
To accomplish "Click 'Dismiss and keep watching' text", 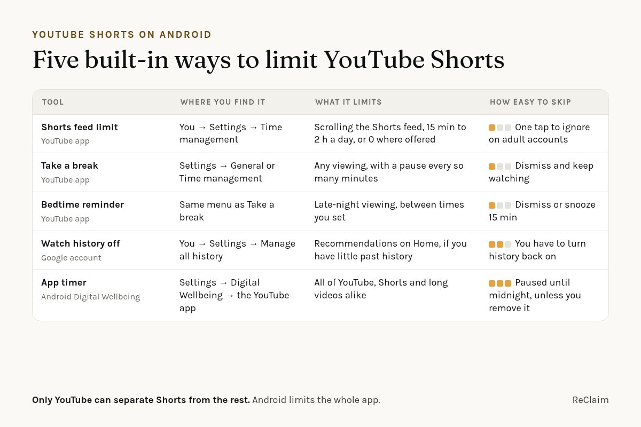I will pos(541,172).
